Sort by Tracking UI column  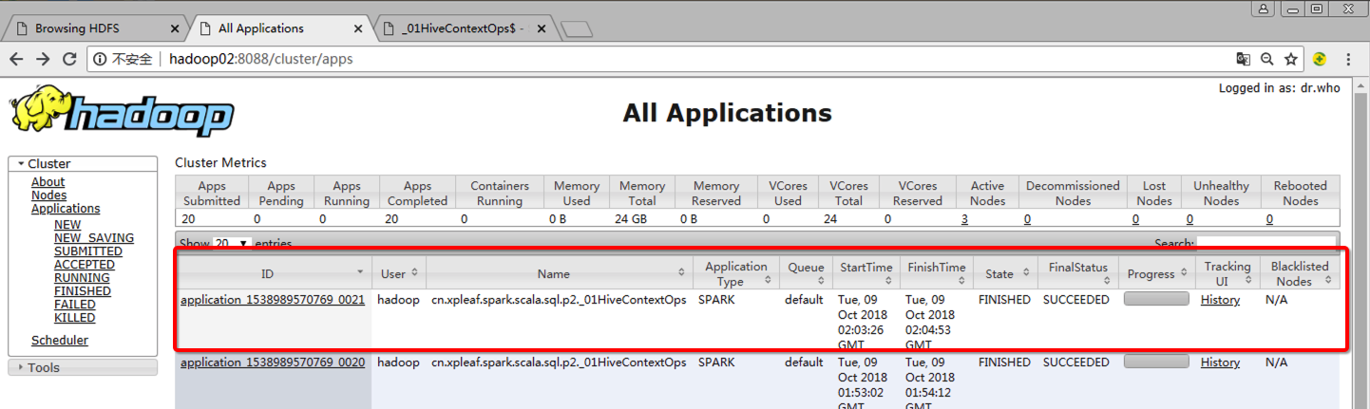tap(1227, 273)
